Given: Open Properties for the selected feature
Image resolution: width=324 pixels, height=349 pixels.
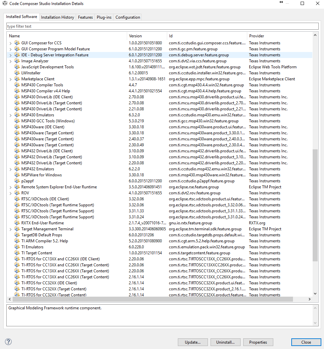Looking at the screenshot, I should (x=258, y=342).
